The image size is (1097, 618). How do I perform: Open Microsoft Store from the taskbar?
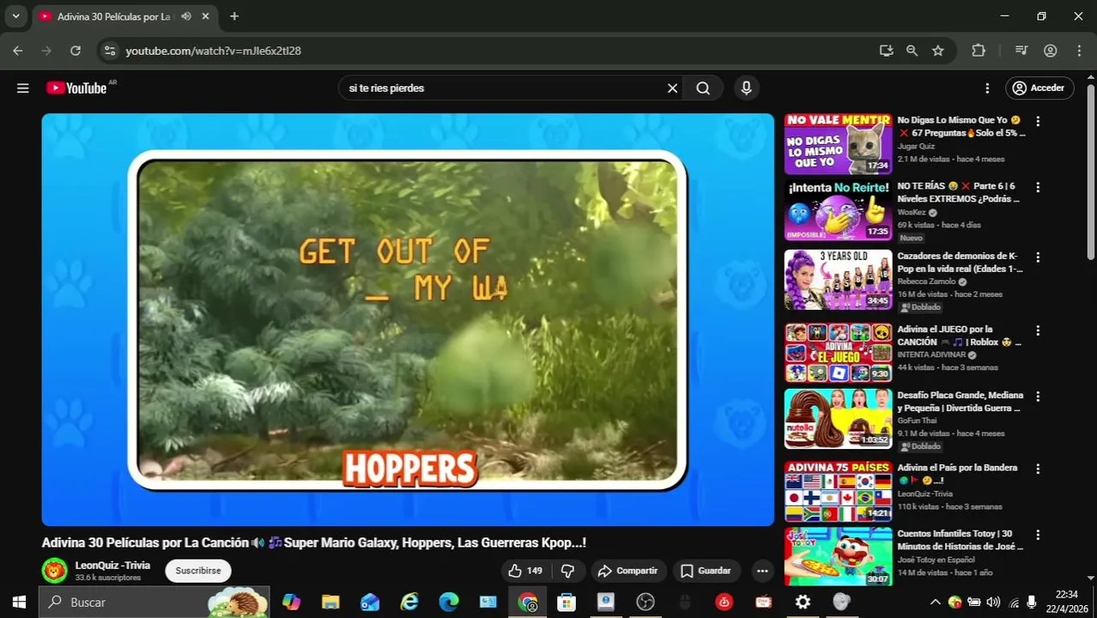coord(567,603)
